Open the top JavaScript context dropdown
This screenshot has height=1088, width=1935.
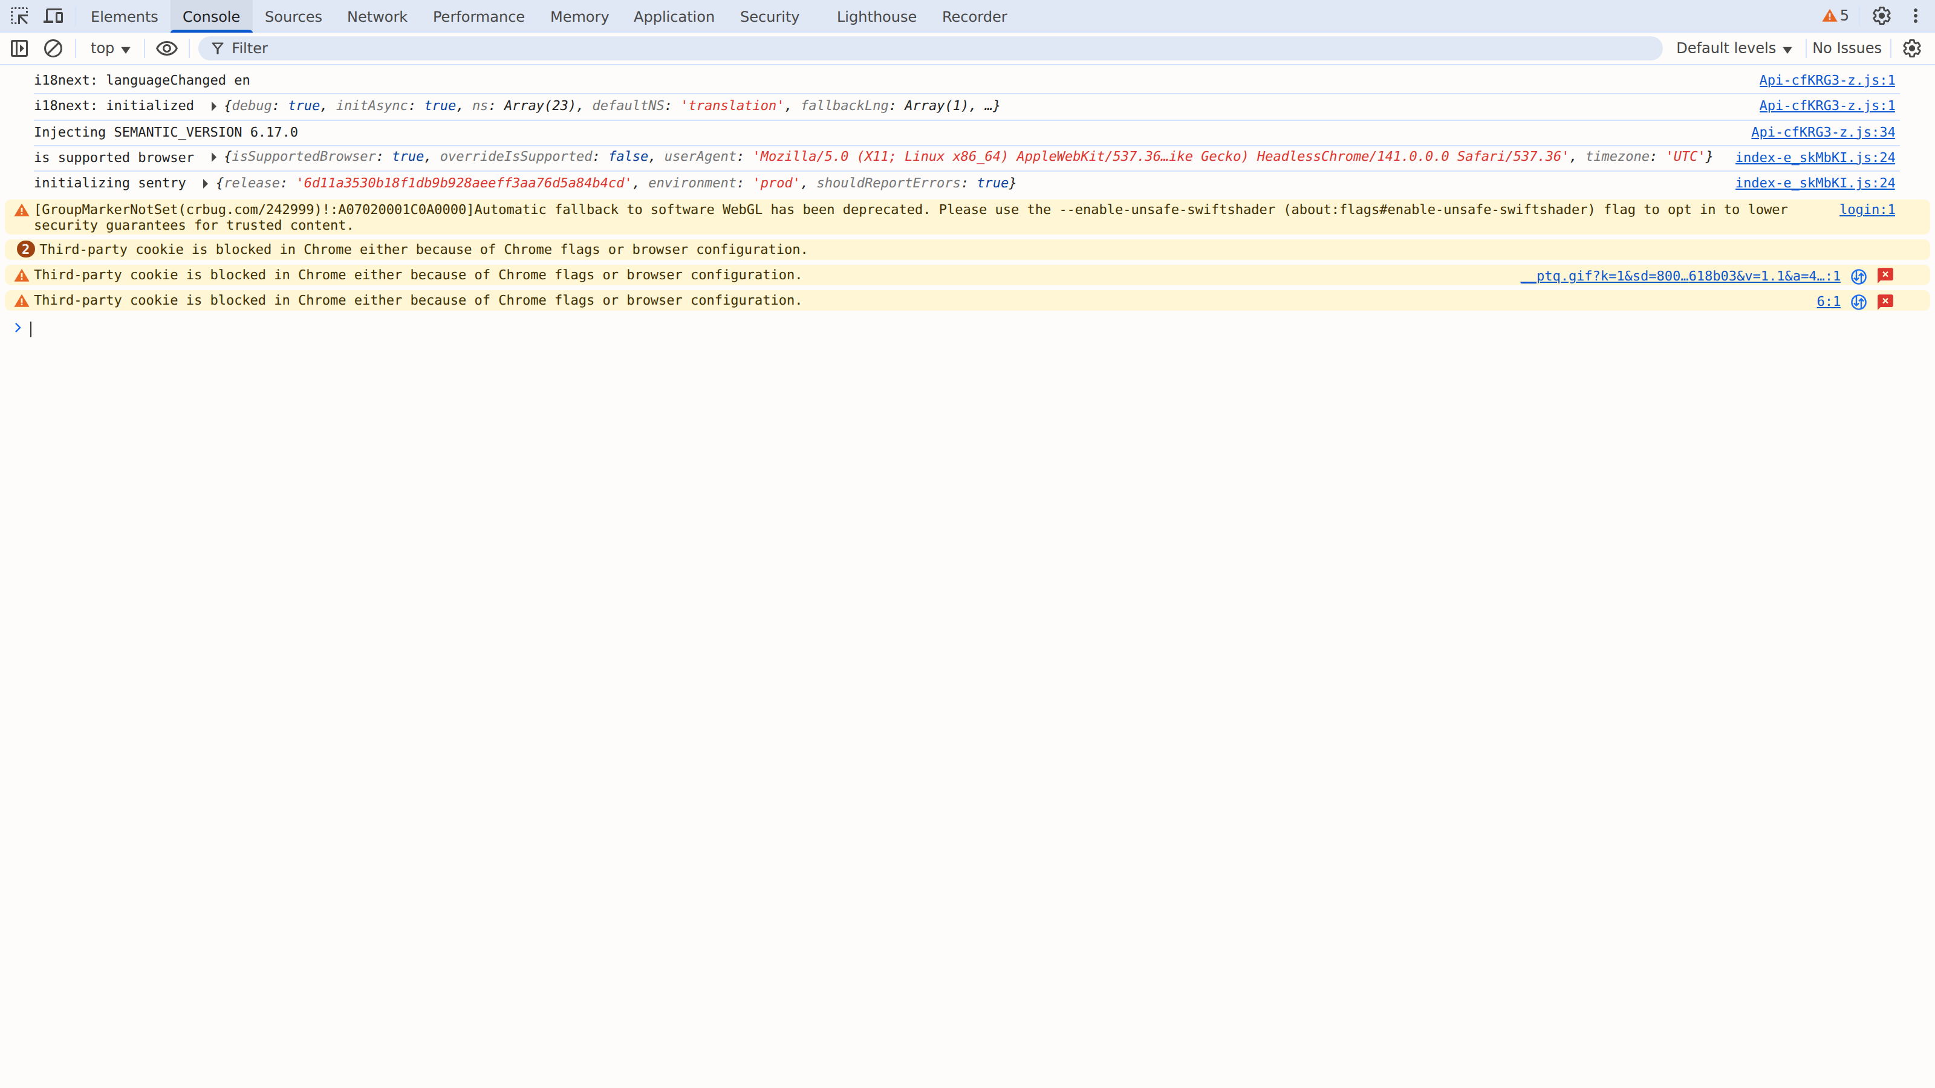point(109,48)
